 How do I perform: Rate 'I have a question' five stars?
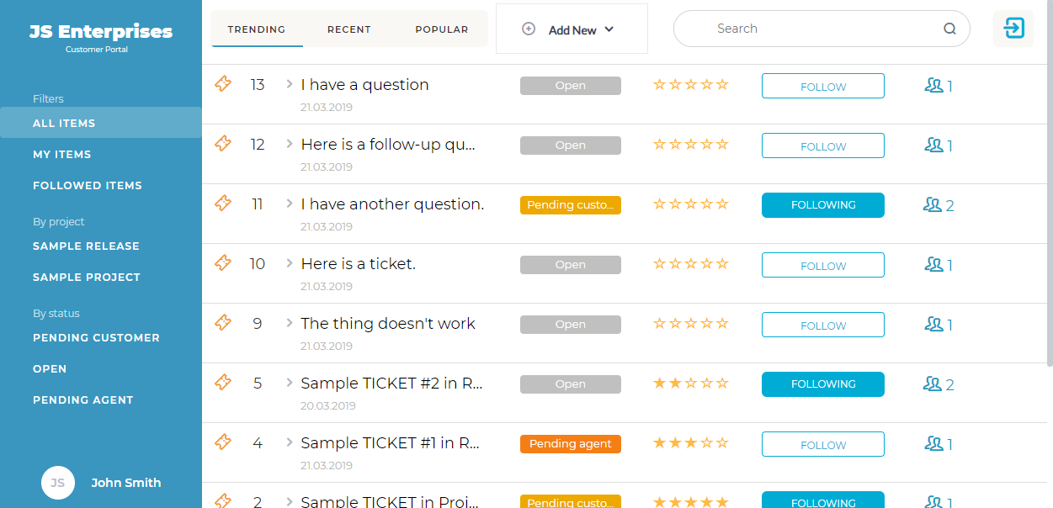(x=722, y=84)
